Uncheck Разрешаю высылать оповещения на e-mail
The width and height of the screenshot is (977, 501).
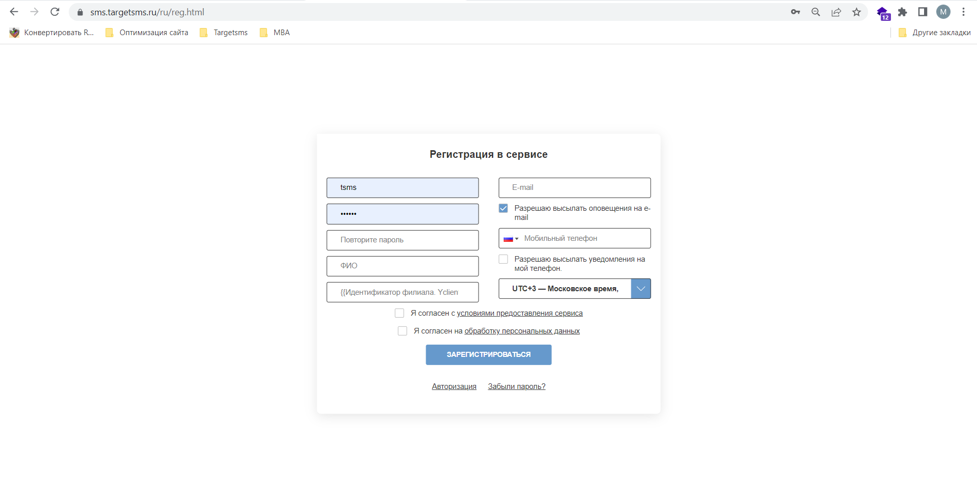[x=504, y=208]
